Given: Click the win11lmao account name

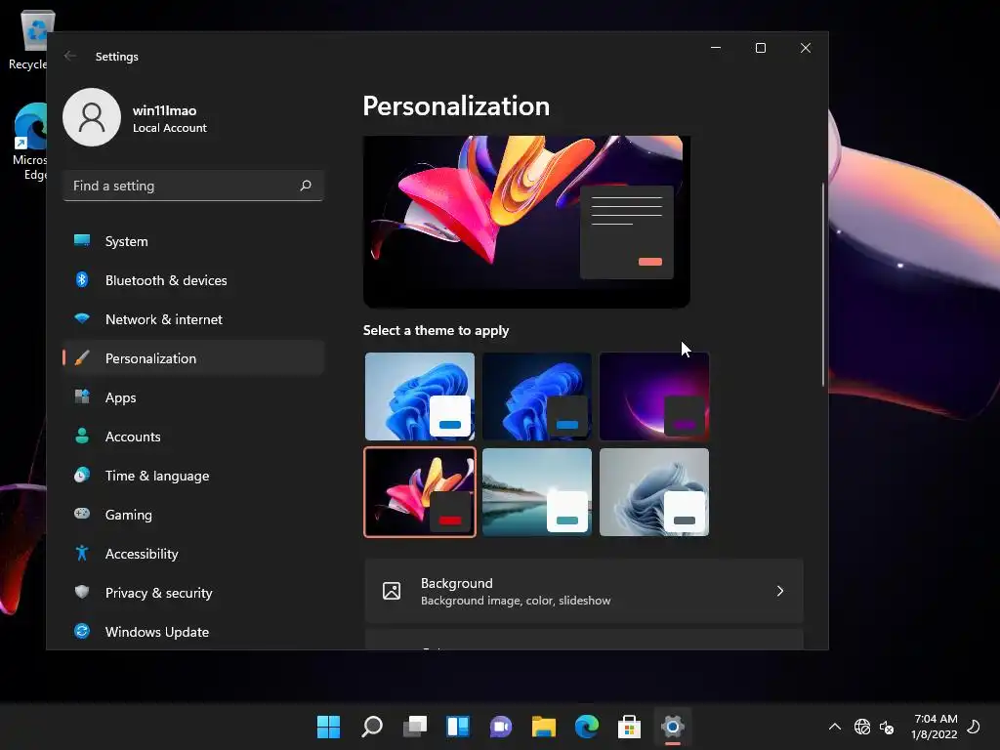Looking at the screenshot, I should (164, 110).
